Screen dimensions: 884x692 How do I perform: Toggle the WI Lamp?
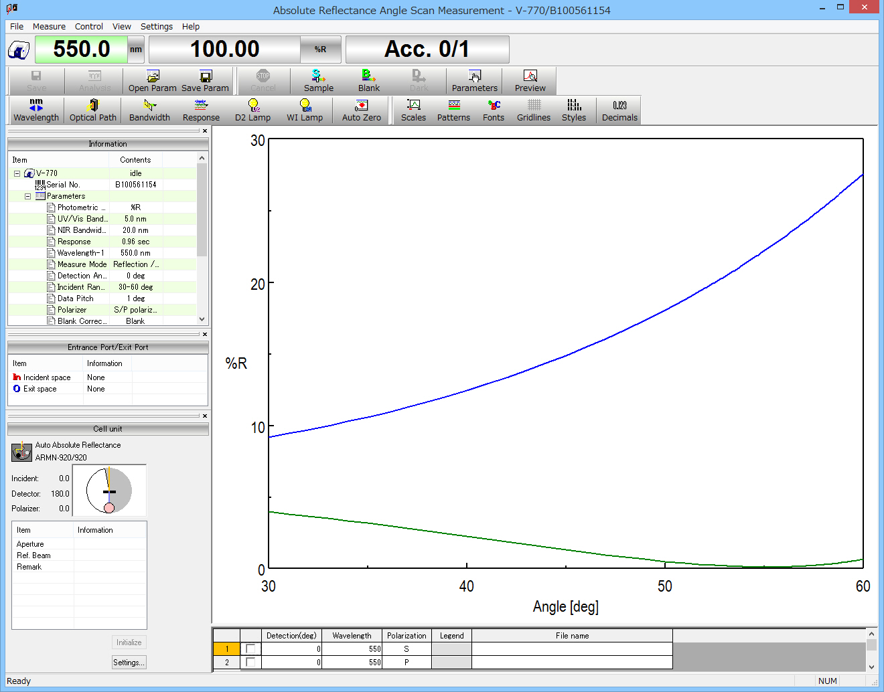(x=305, y=110)
